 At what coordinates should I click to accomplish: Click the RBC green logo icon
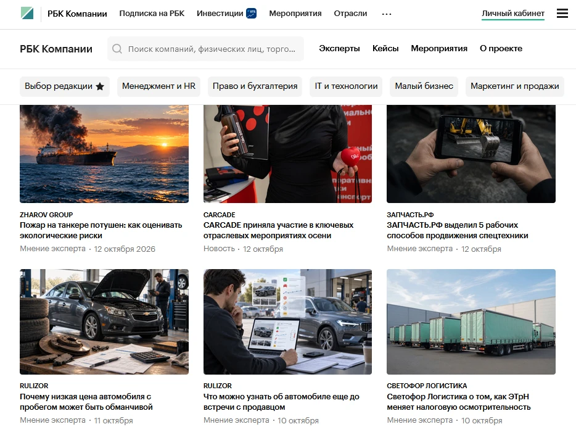tap(27, 13)
